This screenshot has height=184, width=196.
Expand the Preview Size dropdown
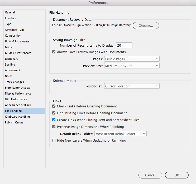coord(132,66)
